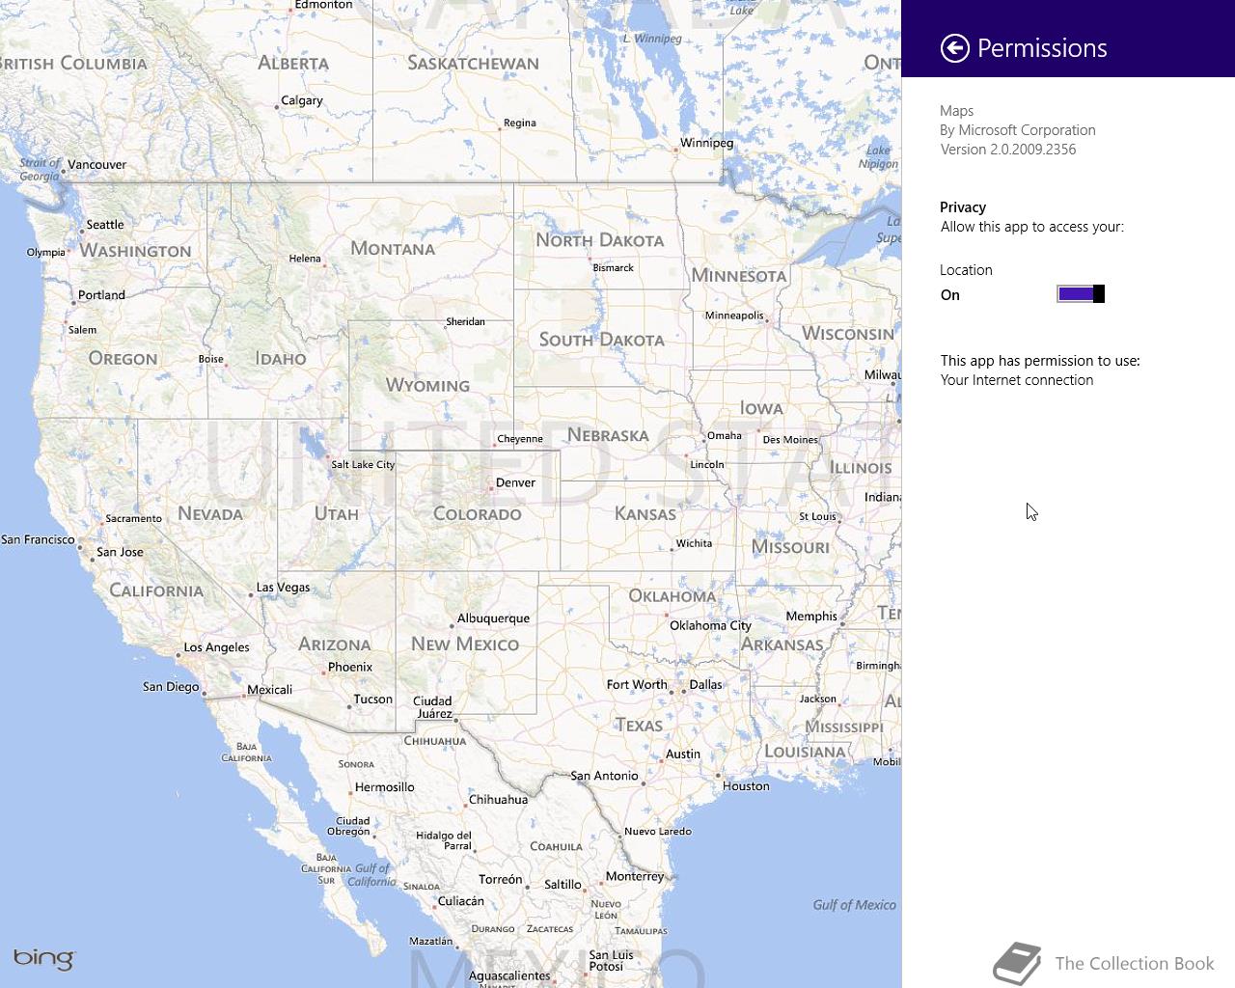The width and height of the screenshot is (1235, 988).
Task: Select the Denver city marker on the map
Action: [491, 488]
